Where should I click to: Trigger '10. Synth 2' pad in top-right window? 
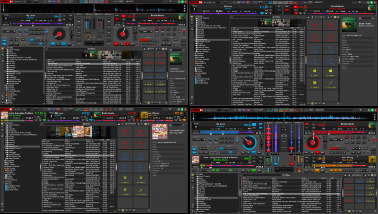[330, 72]
